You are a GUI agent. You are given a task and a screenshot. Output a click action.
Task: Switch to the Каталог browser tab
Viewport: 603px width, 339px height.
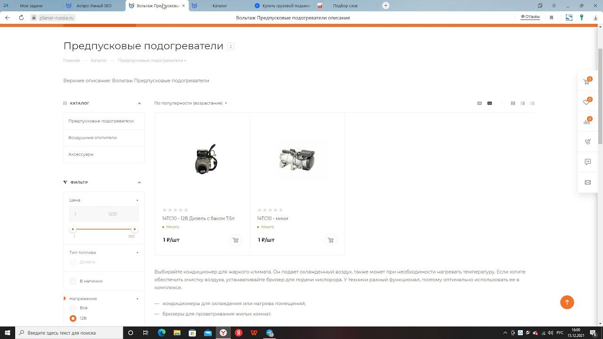219,6
